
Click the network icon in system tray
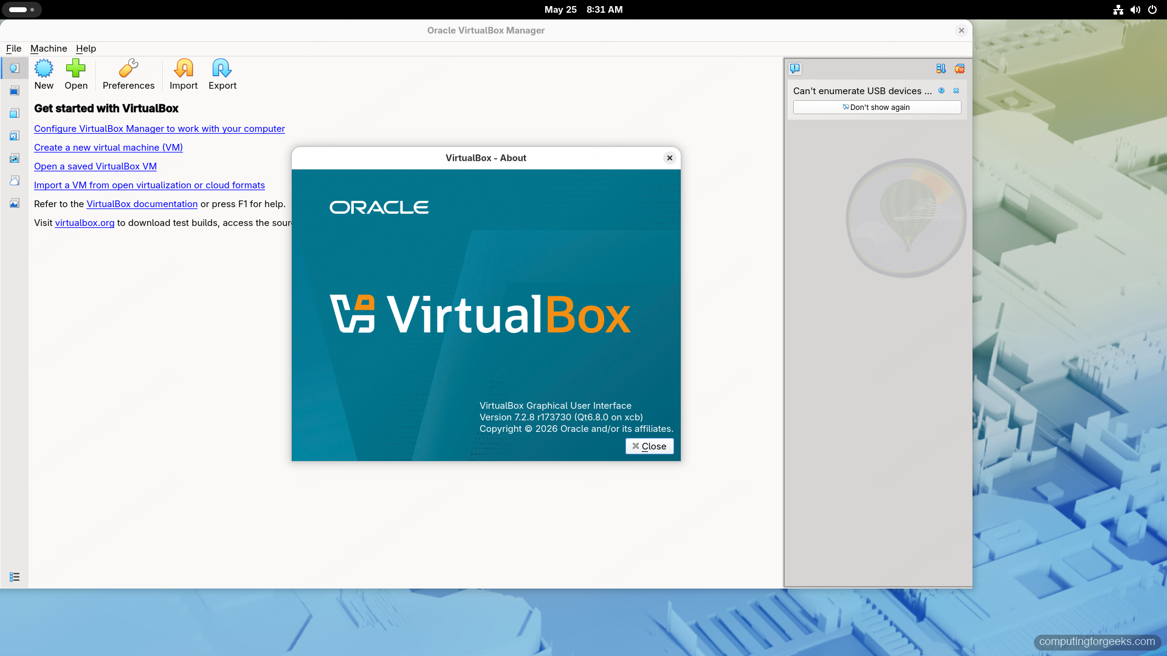pos(1118,10)
